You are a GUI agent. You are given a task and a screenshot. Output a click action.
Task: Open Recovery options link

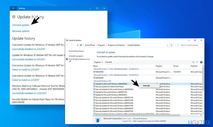click(21, 31)
